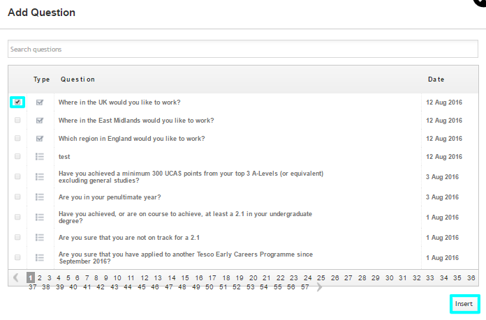Click list icon for the UCAS points question

[x=40, y=177]
